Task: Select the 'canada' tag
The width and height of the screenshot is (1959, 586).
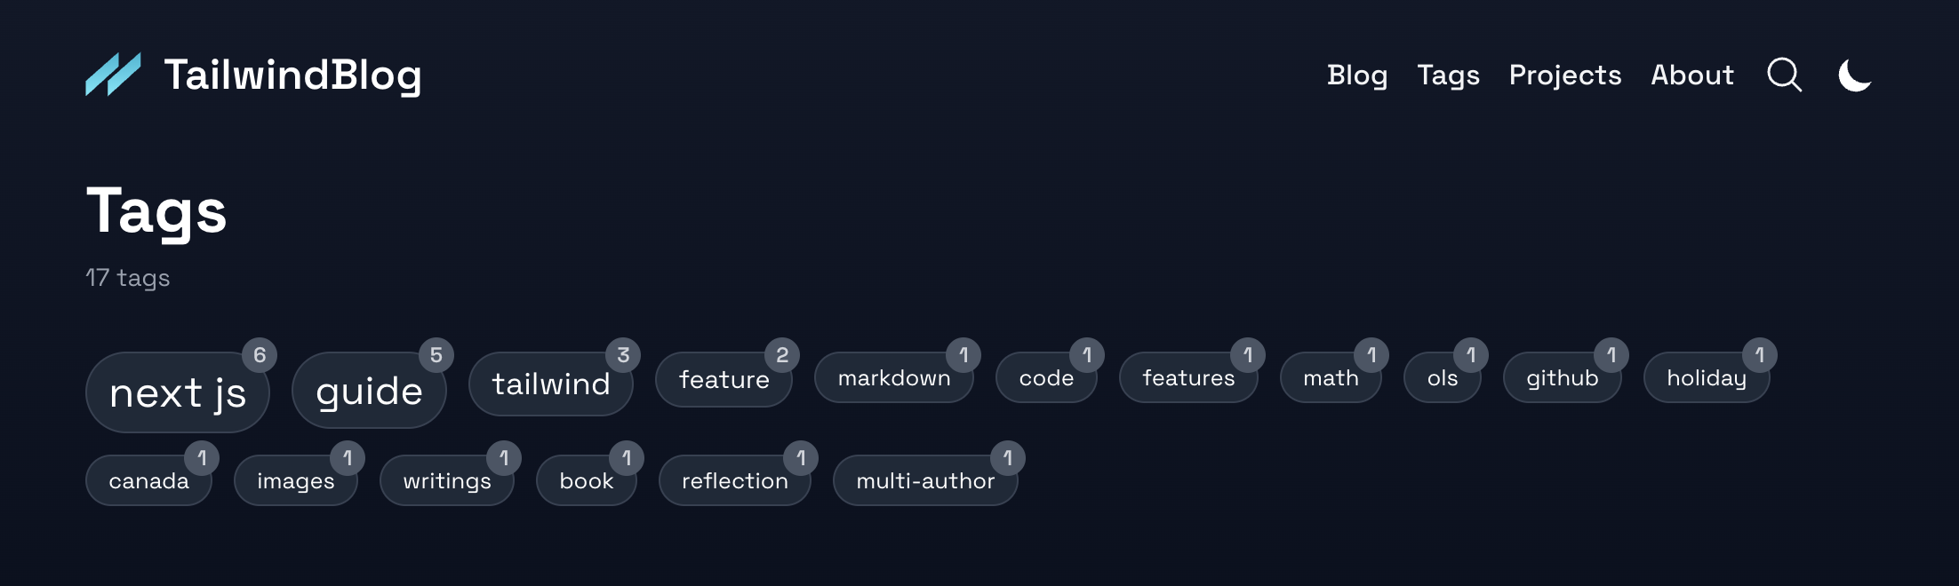Action: pyautogui.click(x=148, y=480)
